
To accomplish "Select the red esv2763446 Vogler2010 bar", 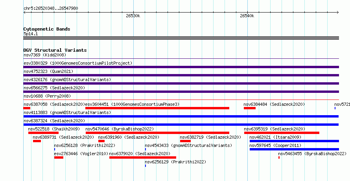I will click(x=59, y=157).
